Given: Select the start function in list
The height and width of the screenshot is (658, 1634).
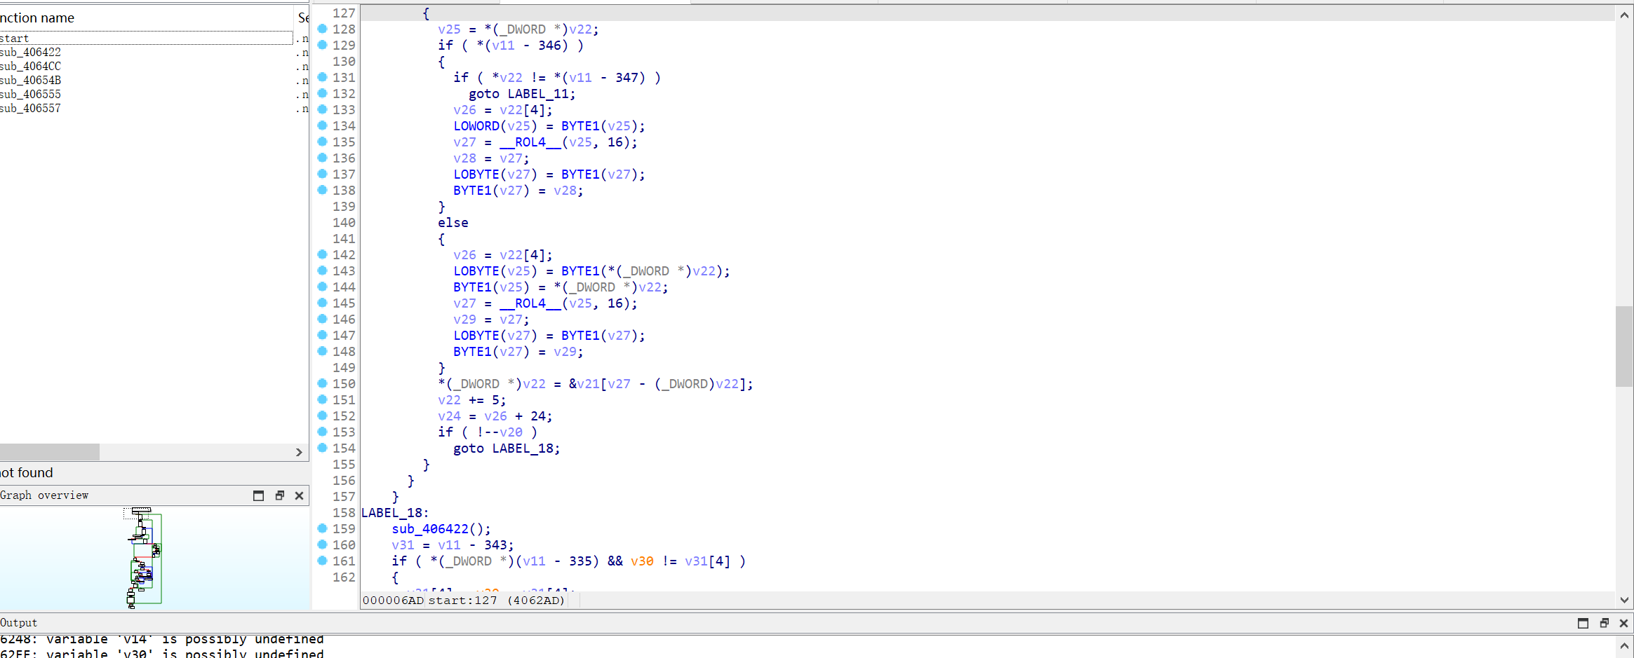Looking at the screenshot, I should click(146, 39).
